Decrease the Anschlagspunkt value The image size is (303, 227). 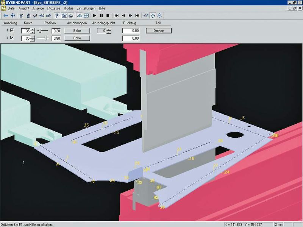point(109,32)
